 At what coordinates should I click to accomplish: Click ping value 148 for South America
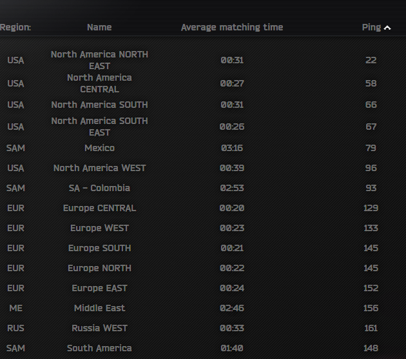(371, 348)
